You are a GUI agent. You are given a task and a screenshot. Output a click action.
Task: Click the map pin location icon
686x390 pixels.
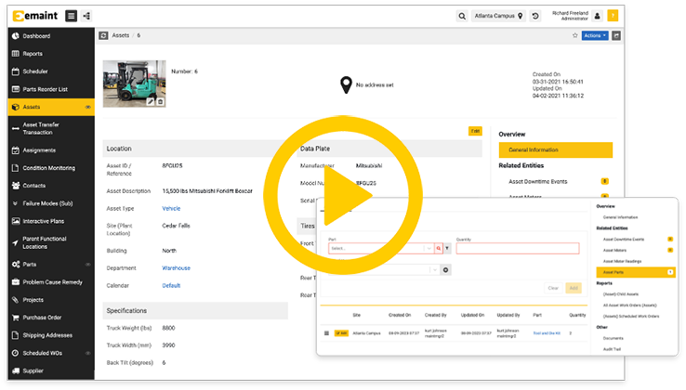tap(346, 84)
